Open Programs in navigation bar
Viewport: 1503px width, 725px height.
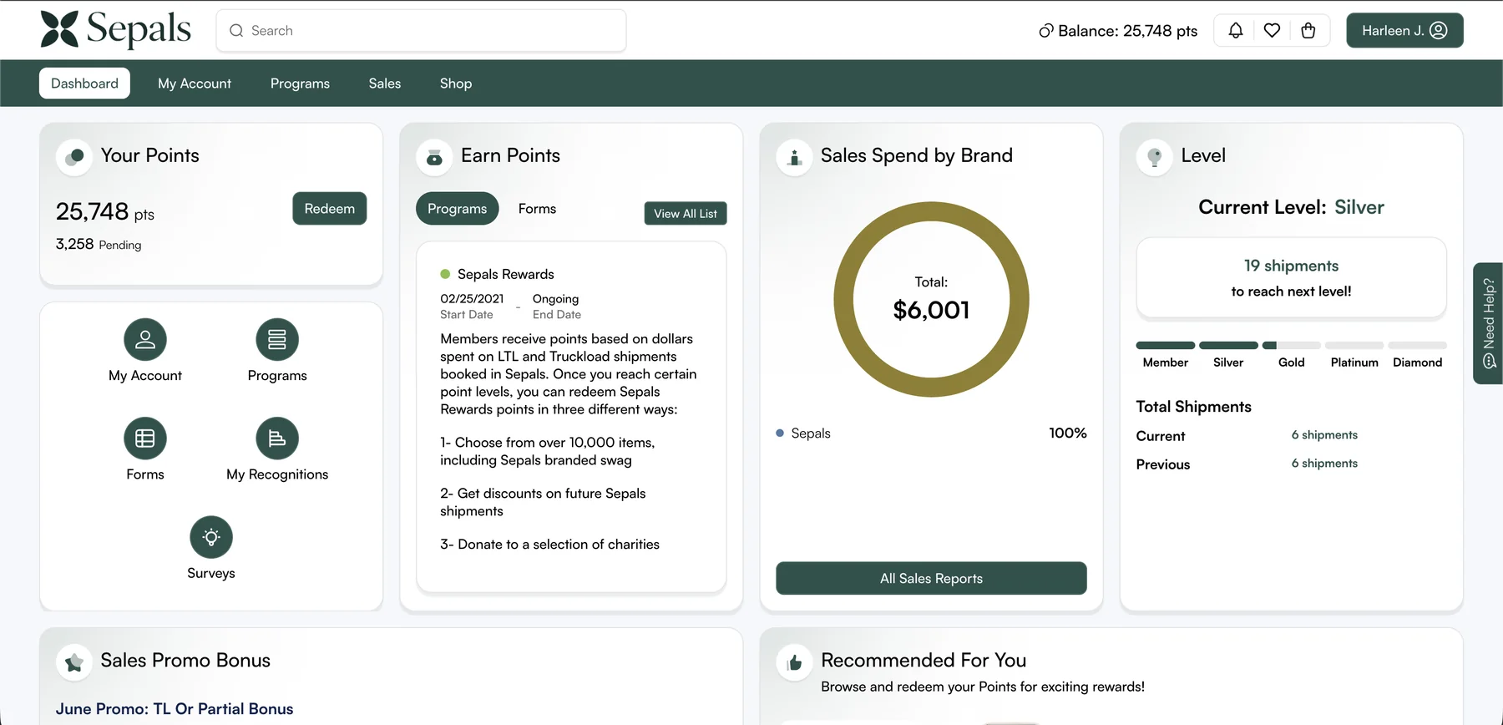point(300,84)
